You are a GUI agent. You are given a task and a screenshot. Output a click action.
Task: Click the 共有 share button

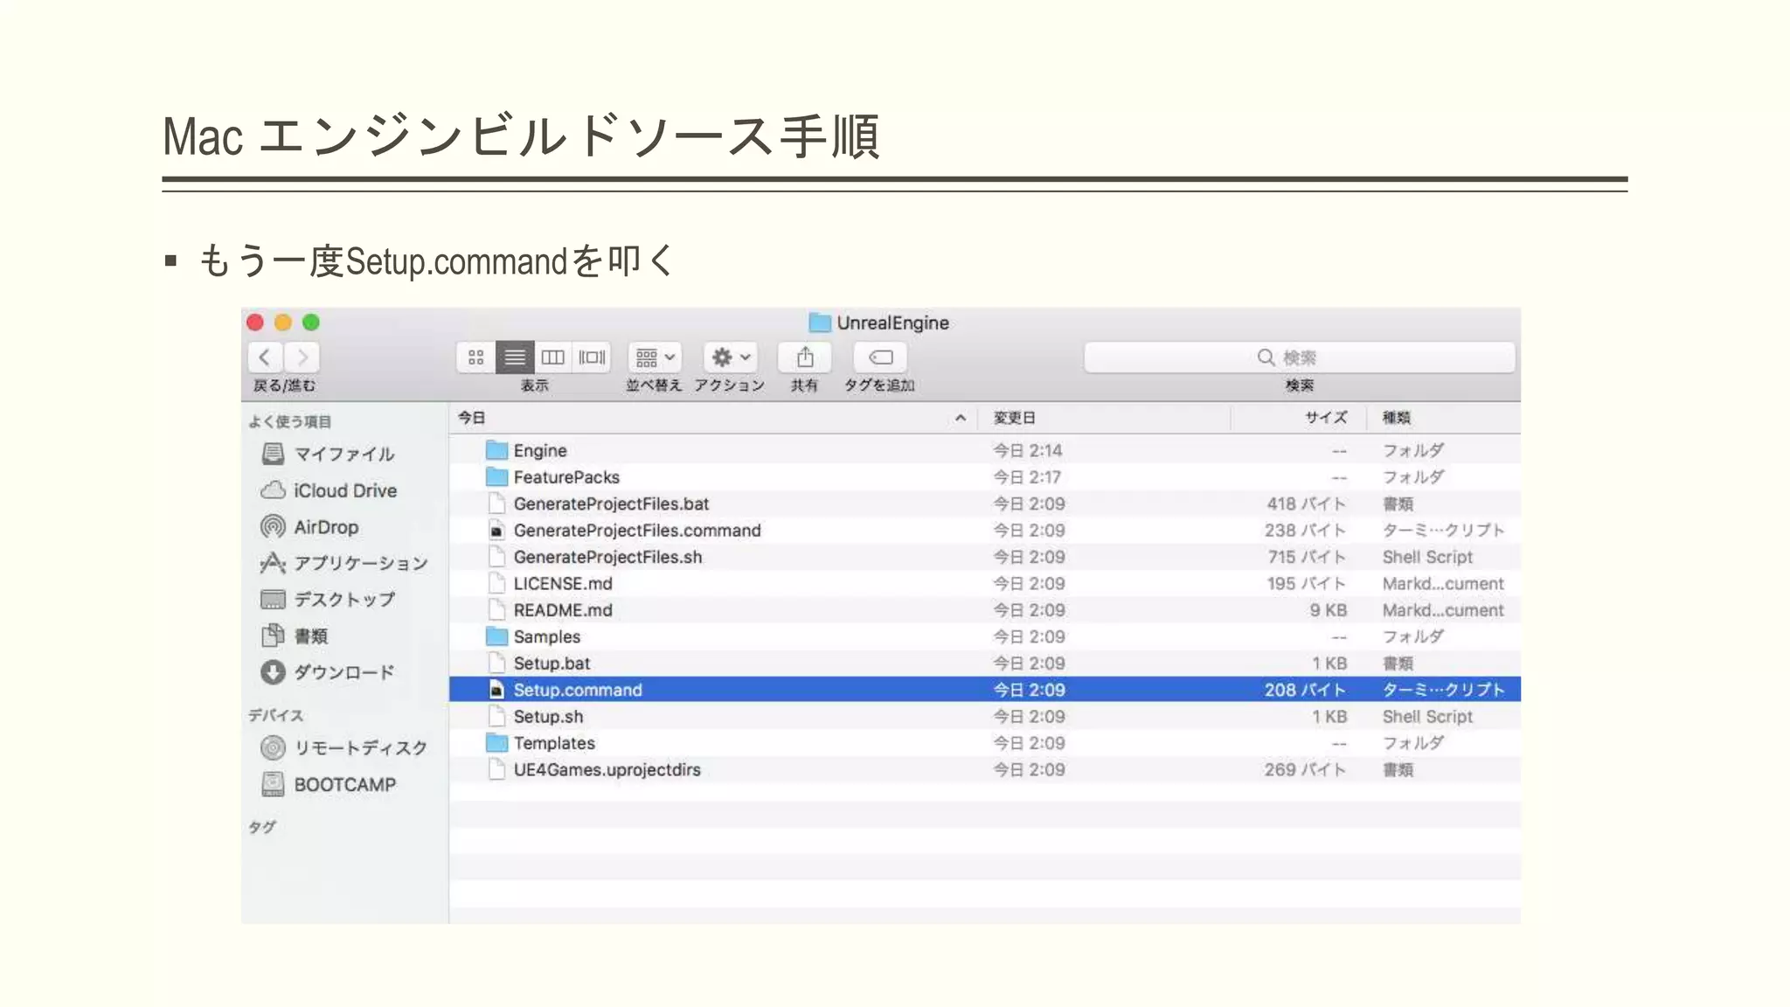click(x=805, y=357)
